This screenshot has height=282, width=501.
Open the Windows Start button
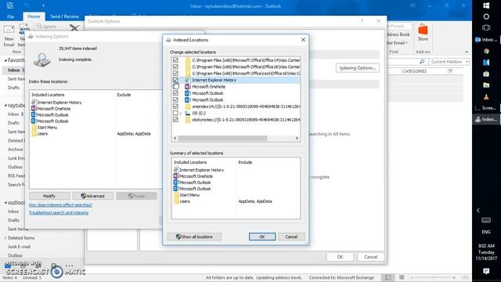pyautogui.click(x=486, y=5)
